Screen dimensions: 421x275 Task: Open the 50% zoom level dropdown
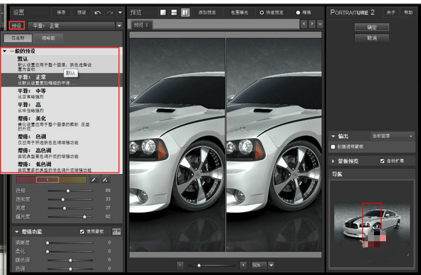[x=271, y=265]
